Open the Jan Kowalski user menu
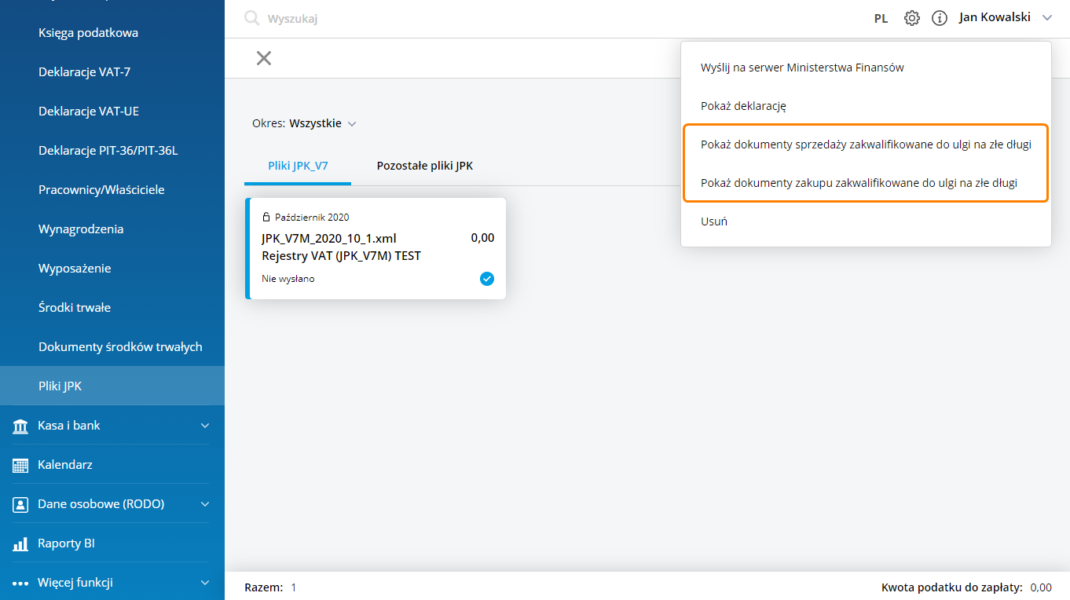The image size is (1070, 600). [1004, 17]
